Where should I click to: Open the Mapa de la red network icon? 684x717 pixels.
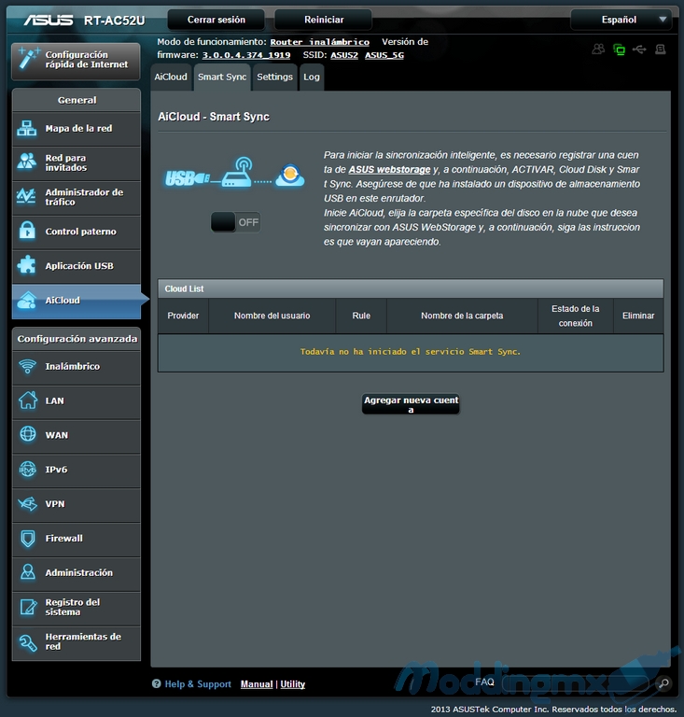(x=26, y=129)
